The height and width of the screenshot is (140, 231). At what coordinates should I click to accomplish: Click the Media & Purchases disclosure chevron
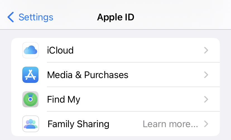[206, 75]
